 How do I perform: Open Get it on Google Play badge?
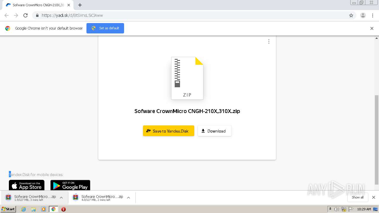point(70,185)
